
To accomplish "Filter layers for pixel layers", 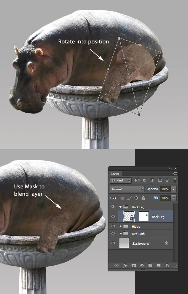I will [x=137, y=180].
